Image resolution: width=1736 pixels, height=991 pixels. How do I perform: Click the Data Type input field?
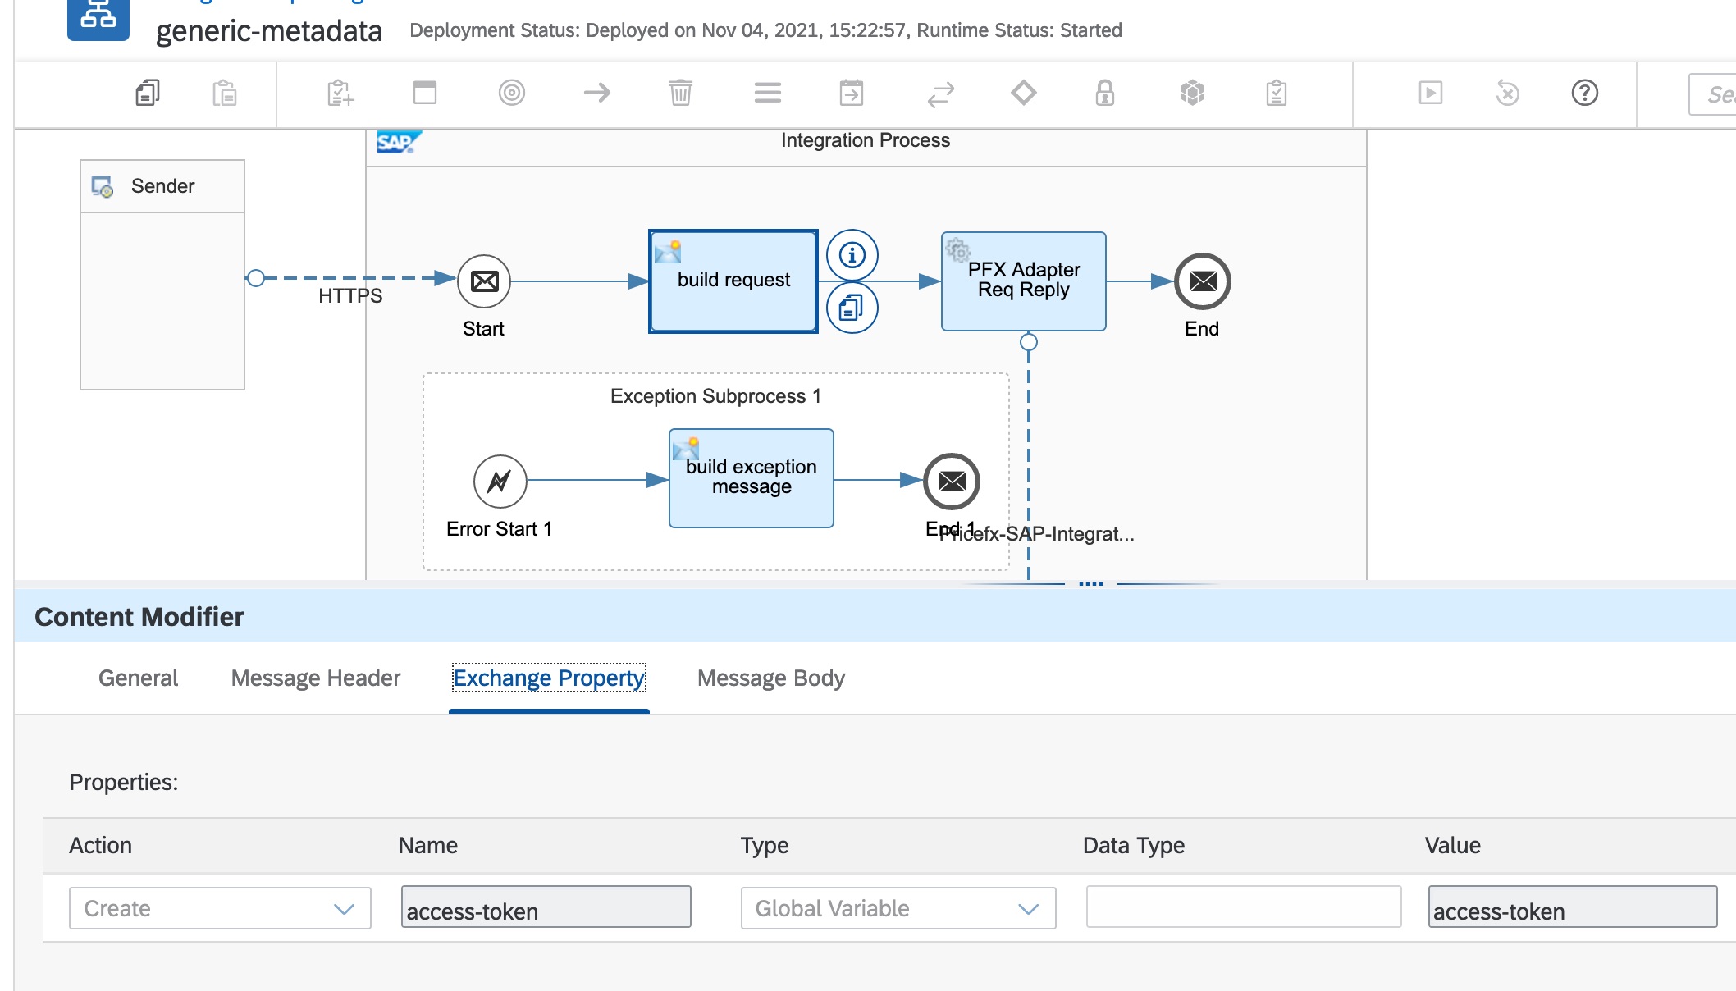click(1243, 907)
